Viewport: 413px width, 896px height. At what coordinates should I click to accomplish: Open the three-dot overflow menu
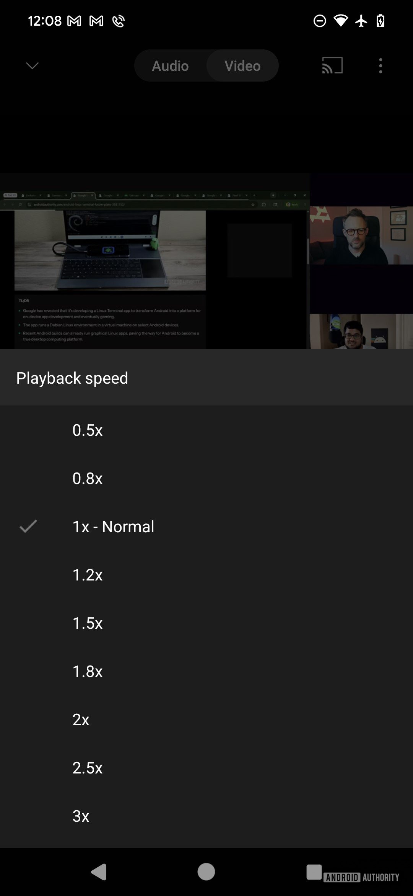click(380, 66)
